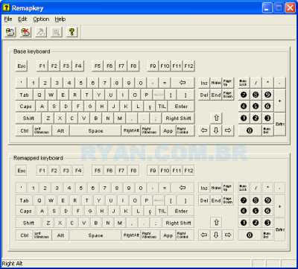Select the Enter key on Base keyboard
The height and width of the screenshot is (269, 298).
click(x=181, y=107)
